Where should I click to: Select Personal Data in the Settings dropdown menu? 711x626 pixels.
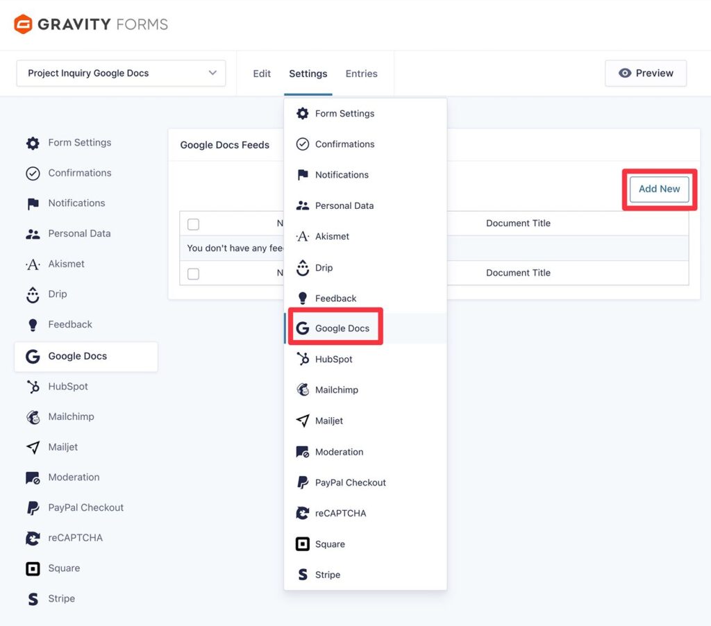[365, 206]
